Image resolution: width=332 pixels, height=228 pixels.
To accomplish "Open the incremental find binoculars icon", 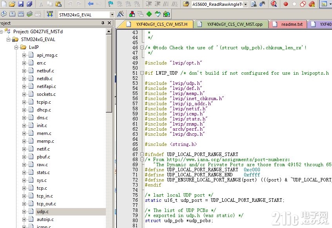I will pyautogui.click(x=262, y=4).
